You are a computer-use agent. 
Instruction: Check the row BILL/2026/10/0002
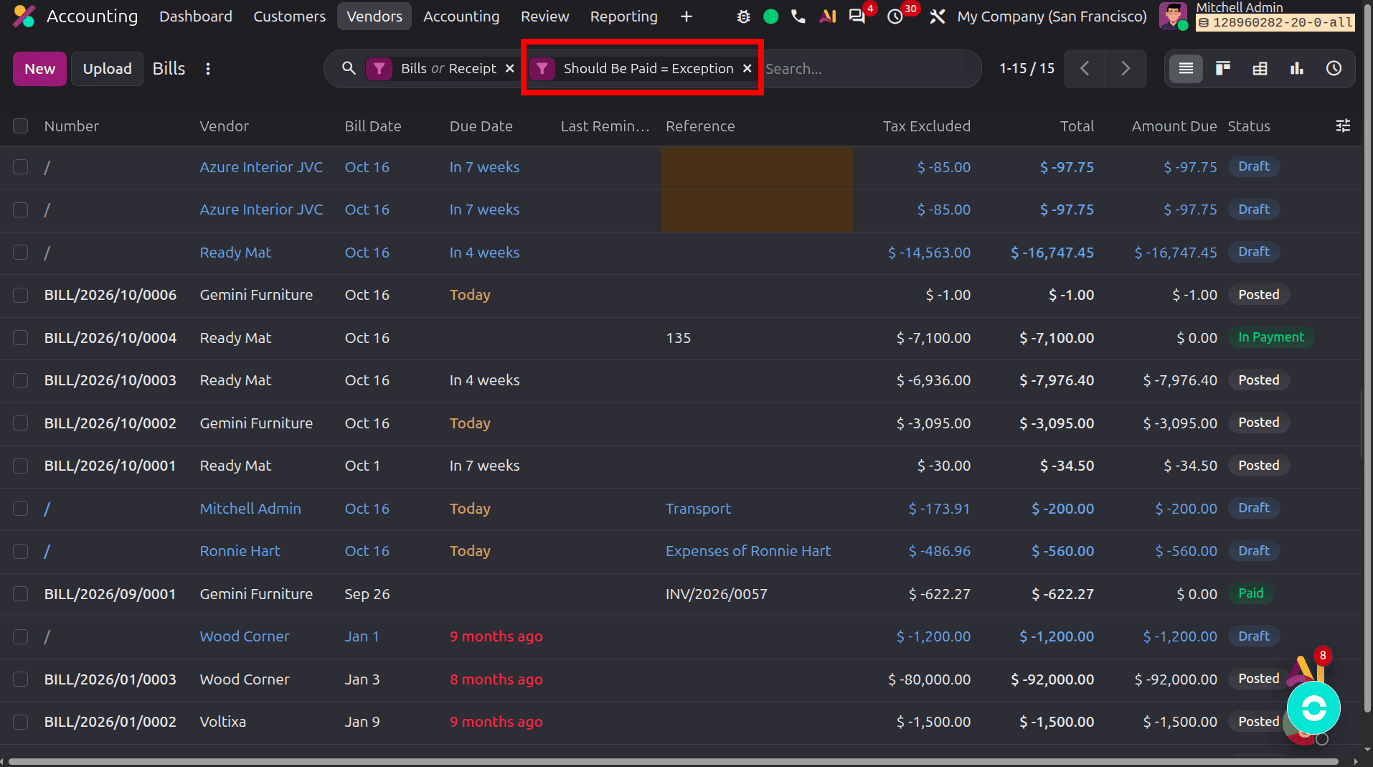pyautogui.click(x=20, y=423)
